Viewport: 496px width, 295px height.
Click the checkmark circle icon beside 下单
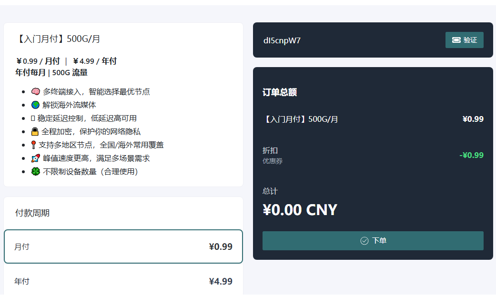(x=364, y=241)
